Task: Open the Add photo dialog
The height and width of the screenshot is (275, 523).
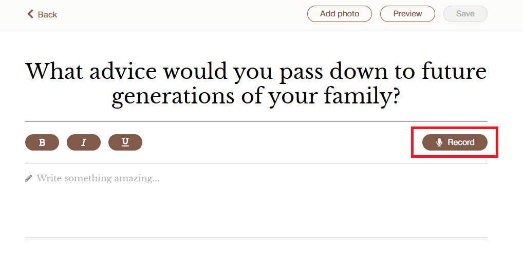Action: [x=340, y=14]
